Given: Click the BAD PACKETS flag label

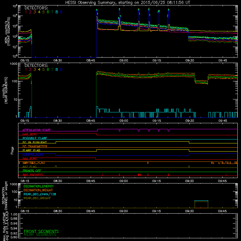Looking at the screenshot, I should tap(33, 175).
